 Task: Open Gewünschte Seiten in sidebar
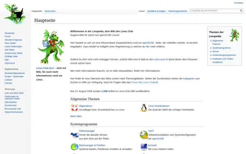point(14,53)
